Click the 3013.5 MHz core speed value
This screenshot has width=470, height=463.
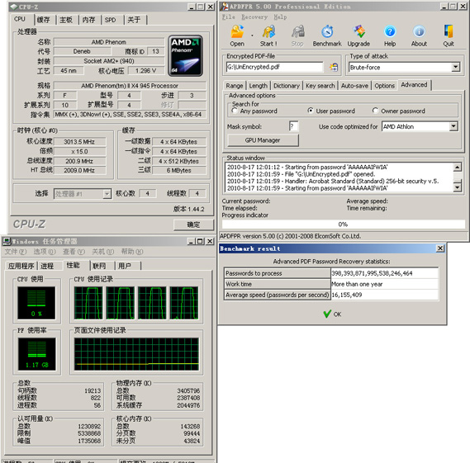(x=79, y=142)
